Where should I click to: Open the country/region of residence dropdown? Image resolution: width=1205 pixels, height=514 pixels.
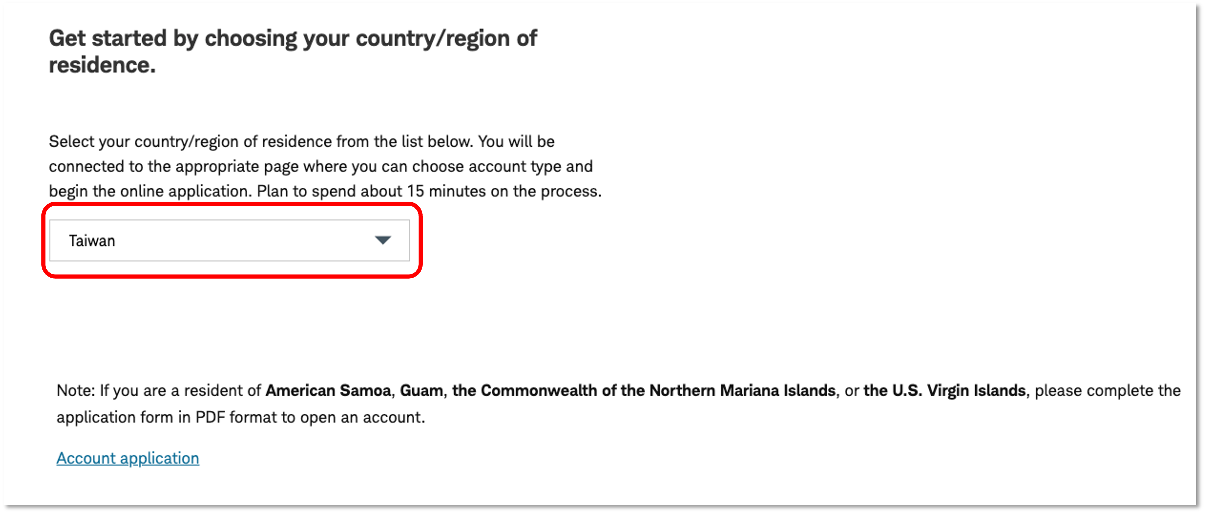(x=229, y=240)
